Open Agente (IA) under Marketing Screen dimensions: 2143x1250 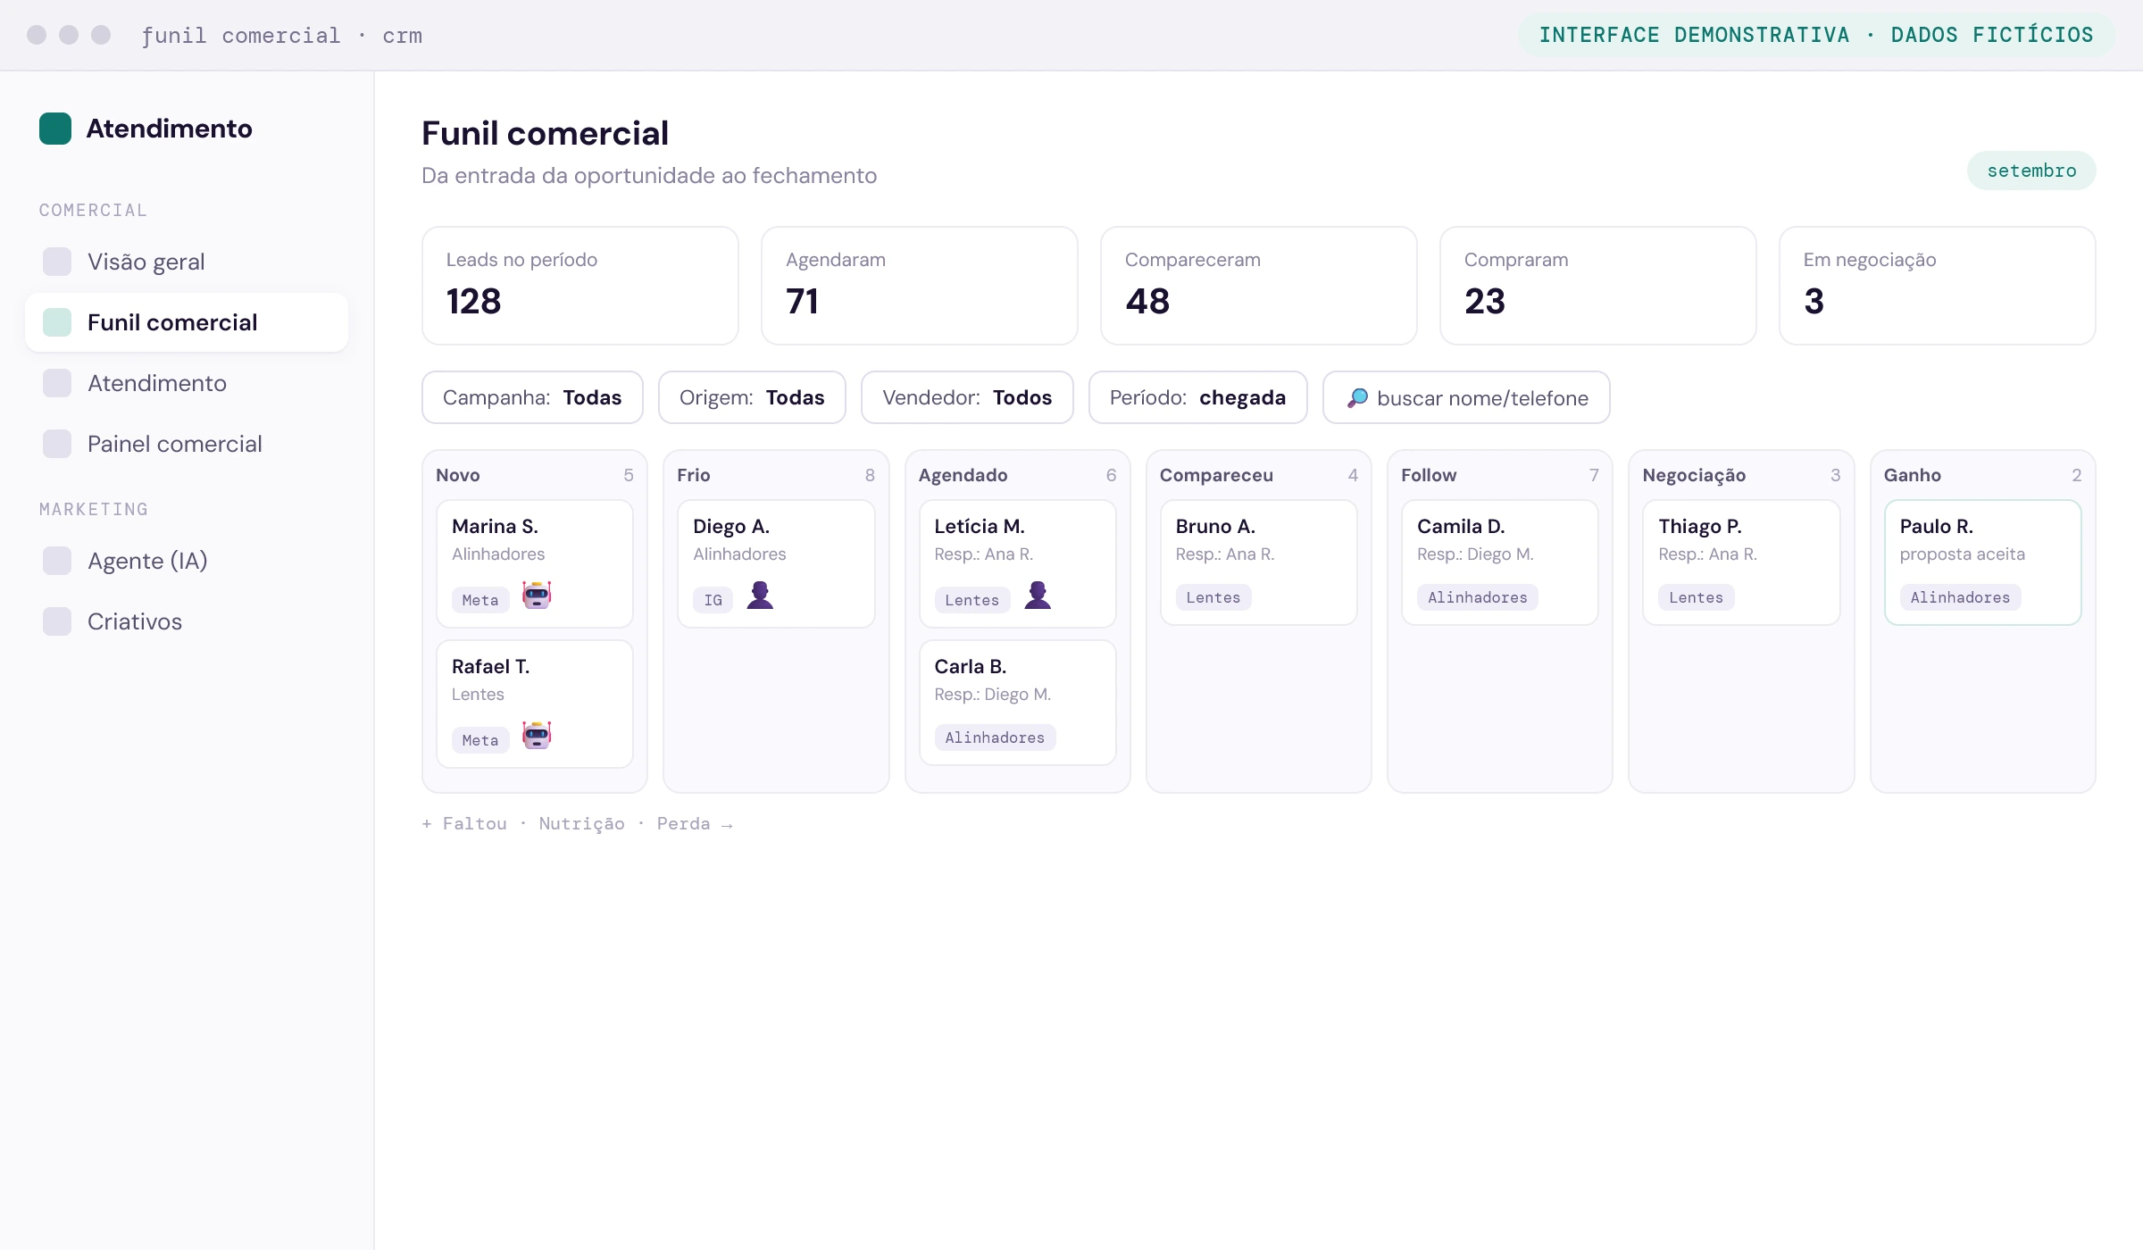[x=187, y=561]
